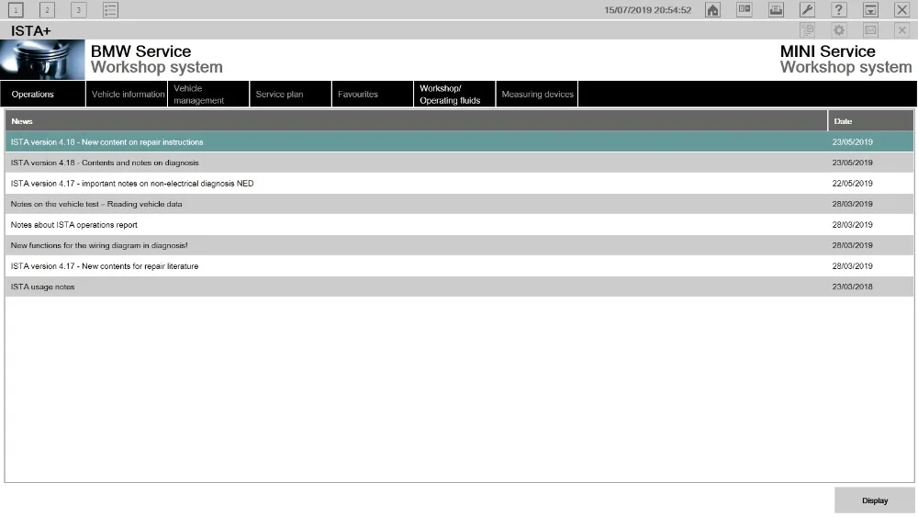Select 'Notes about ISTA operations report' row
Viewport: 918px width, 517px height.
(x=459, y=225)
